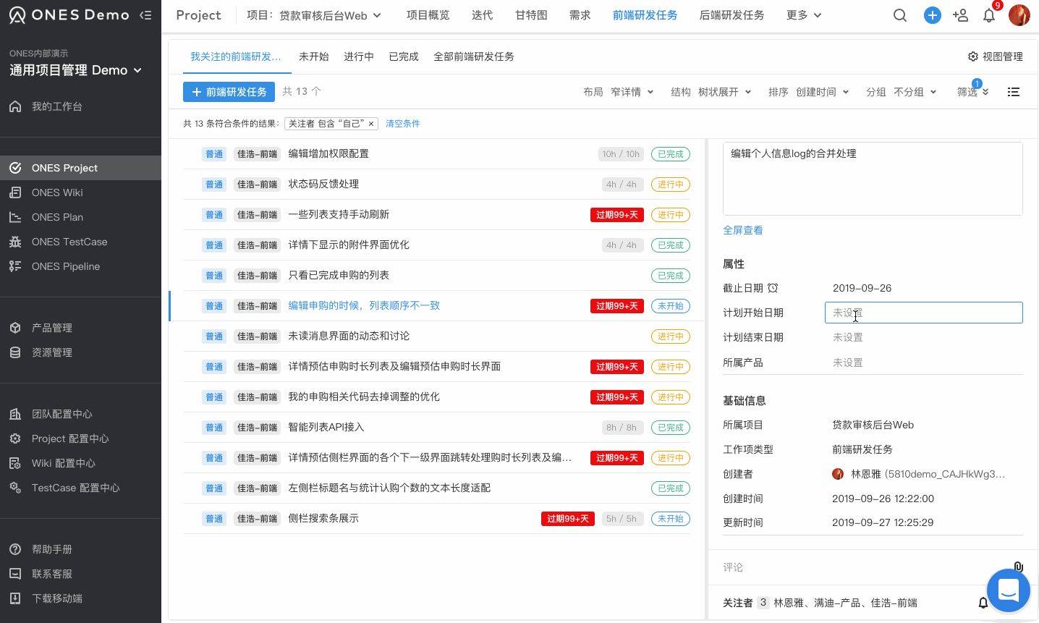Select the 未开始 view tab
The image size is (1039, 623).
313,56
